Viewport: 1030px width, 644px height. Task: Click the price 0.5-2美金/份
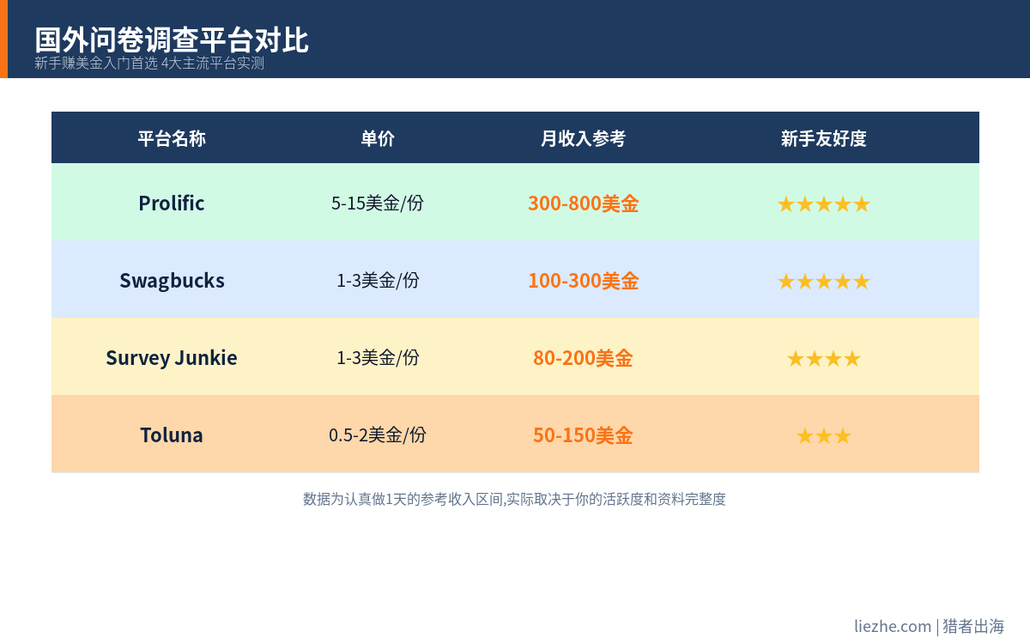click(378, 435)
